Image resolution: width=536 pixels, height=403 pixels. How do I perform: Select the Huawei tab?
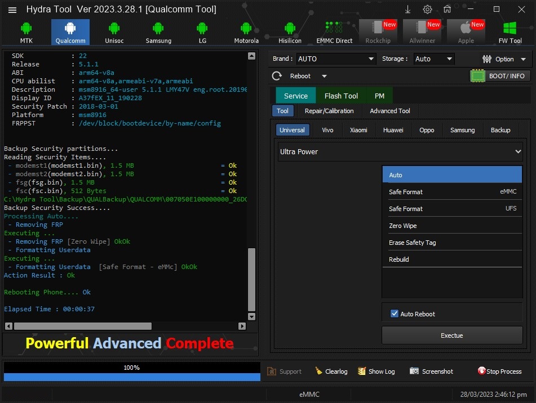(x=393, y=130)
